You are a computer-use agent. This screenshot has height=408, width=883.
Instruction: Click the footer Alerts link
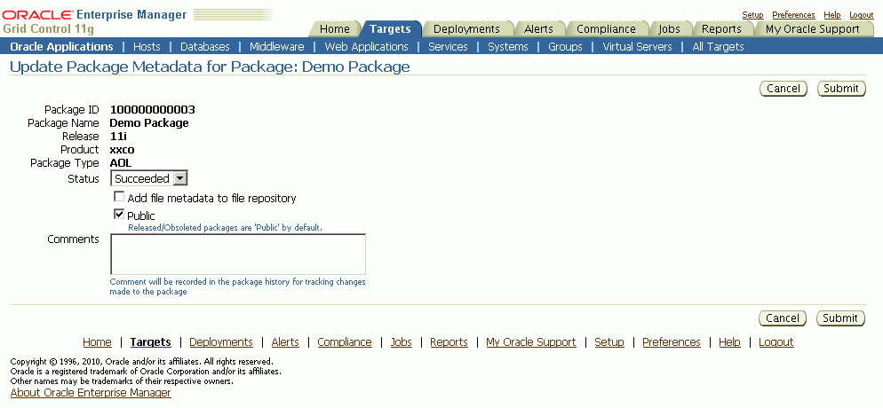285,342
